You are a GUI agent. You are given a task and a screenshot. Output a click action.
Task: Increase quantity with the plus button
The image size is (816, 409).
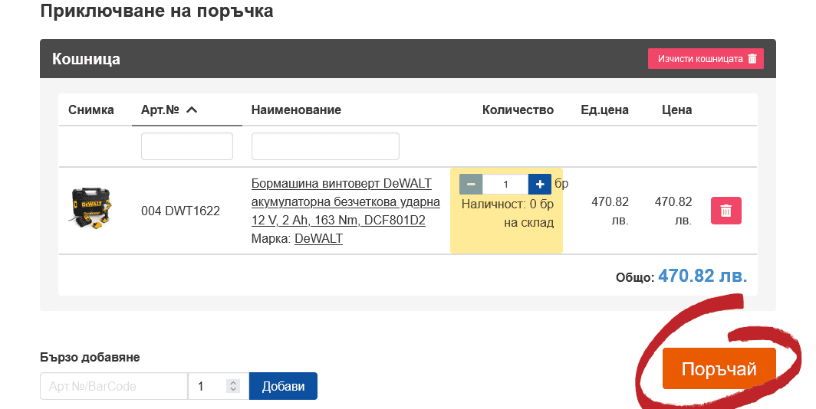pyautogui.click(x=540, y=184)
